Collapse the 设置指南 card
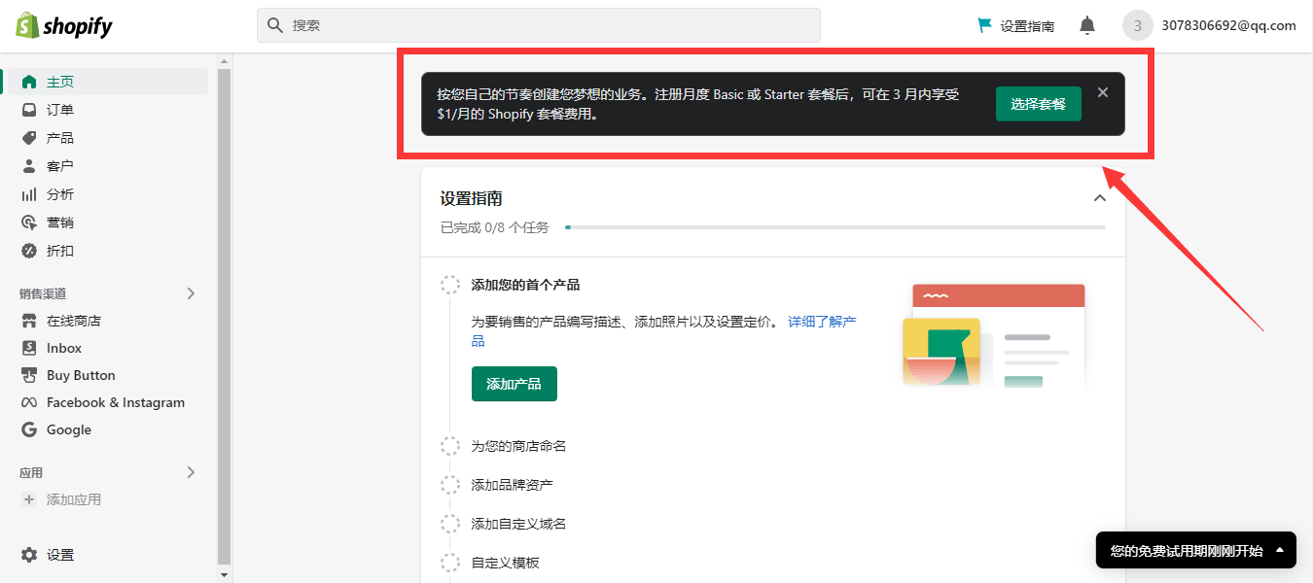 coord(1100,197)
